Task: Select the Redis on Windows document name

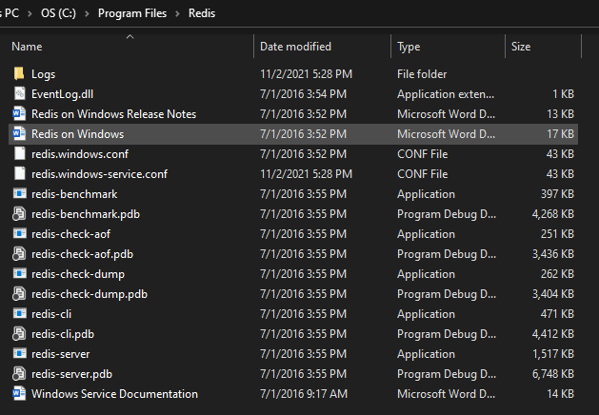Action: coord(77,134)
